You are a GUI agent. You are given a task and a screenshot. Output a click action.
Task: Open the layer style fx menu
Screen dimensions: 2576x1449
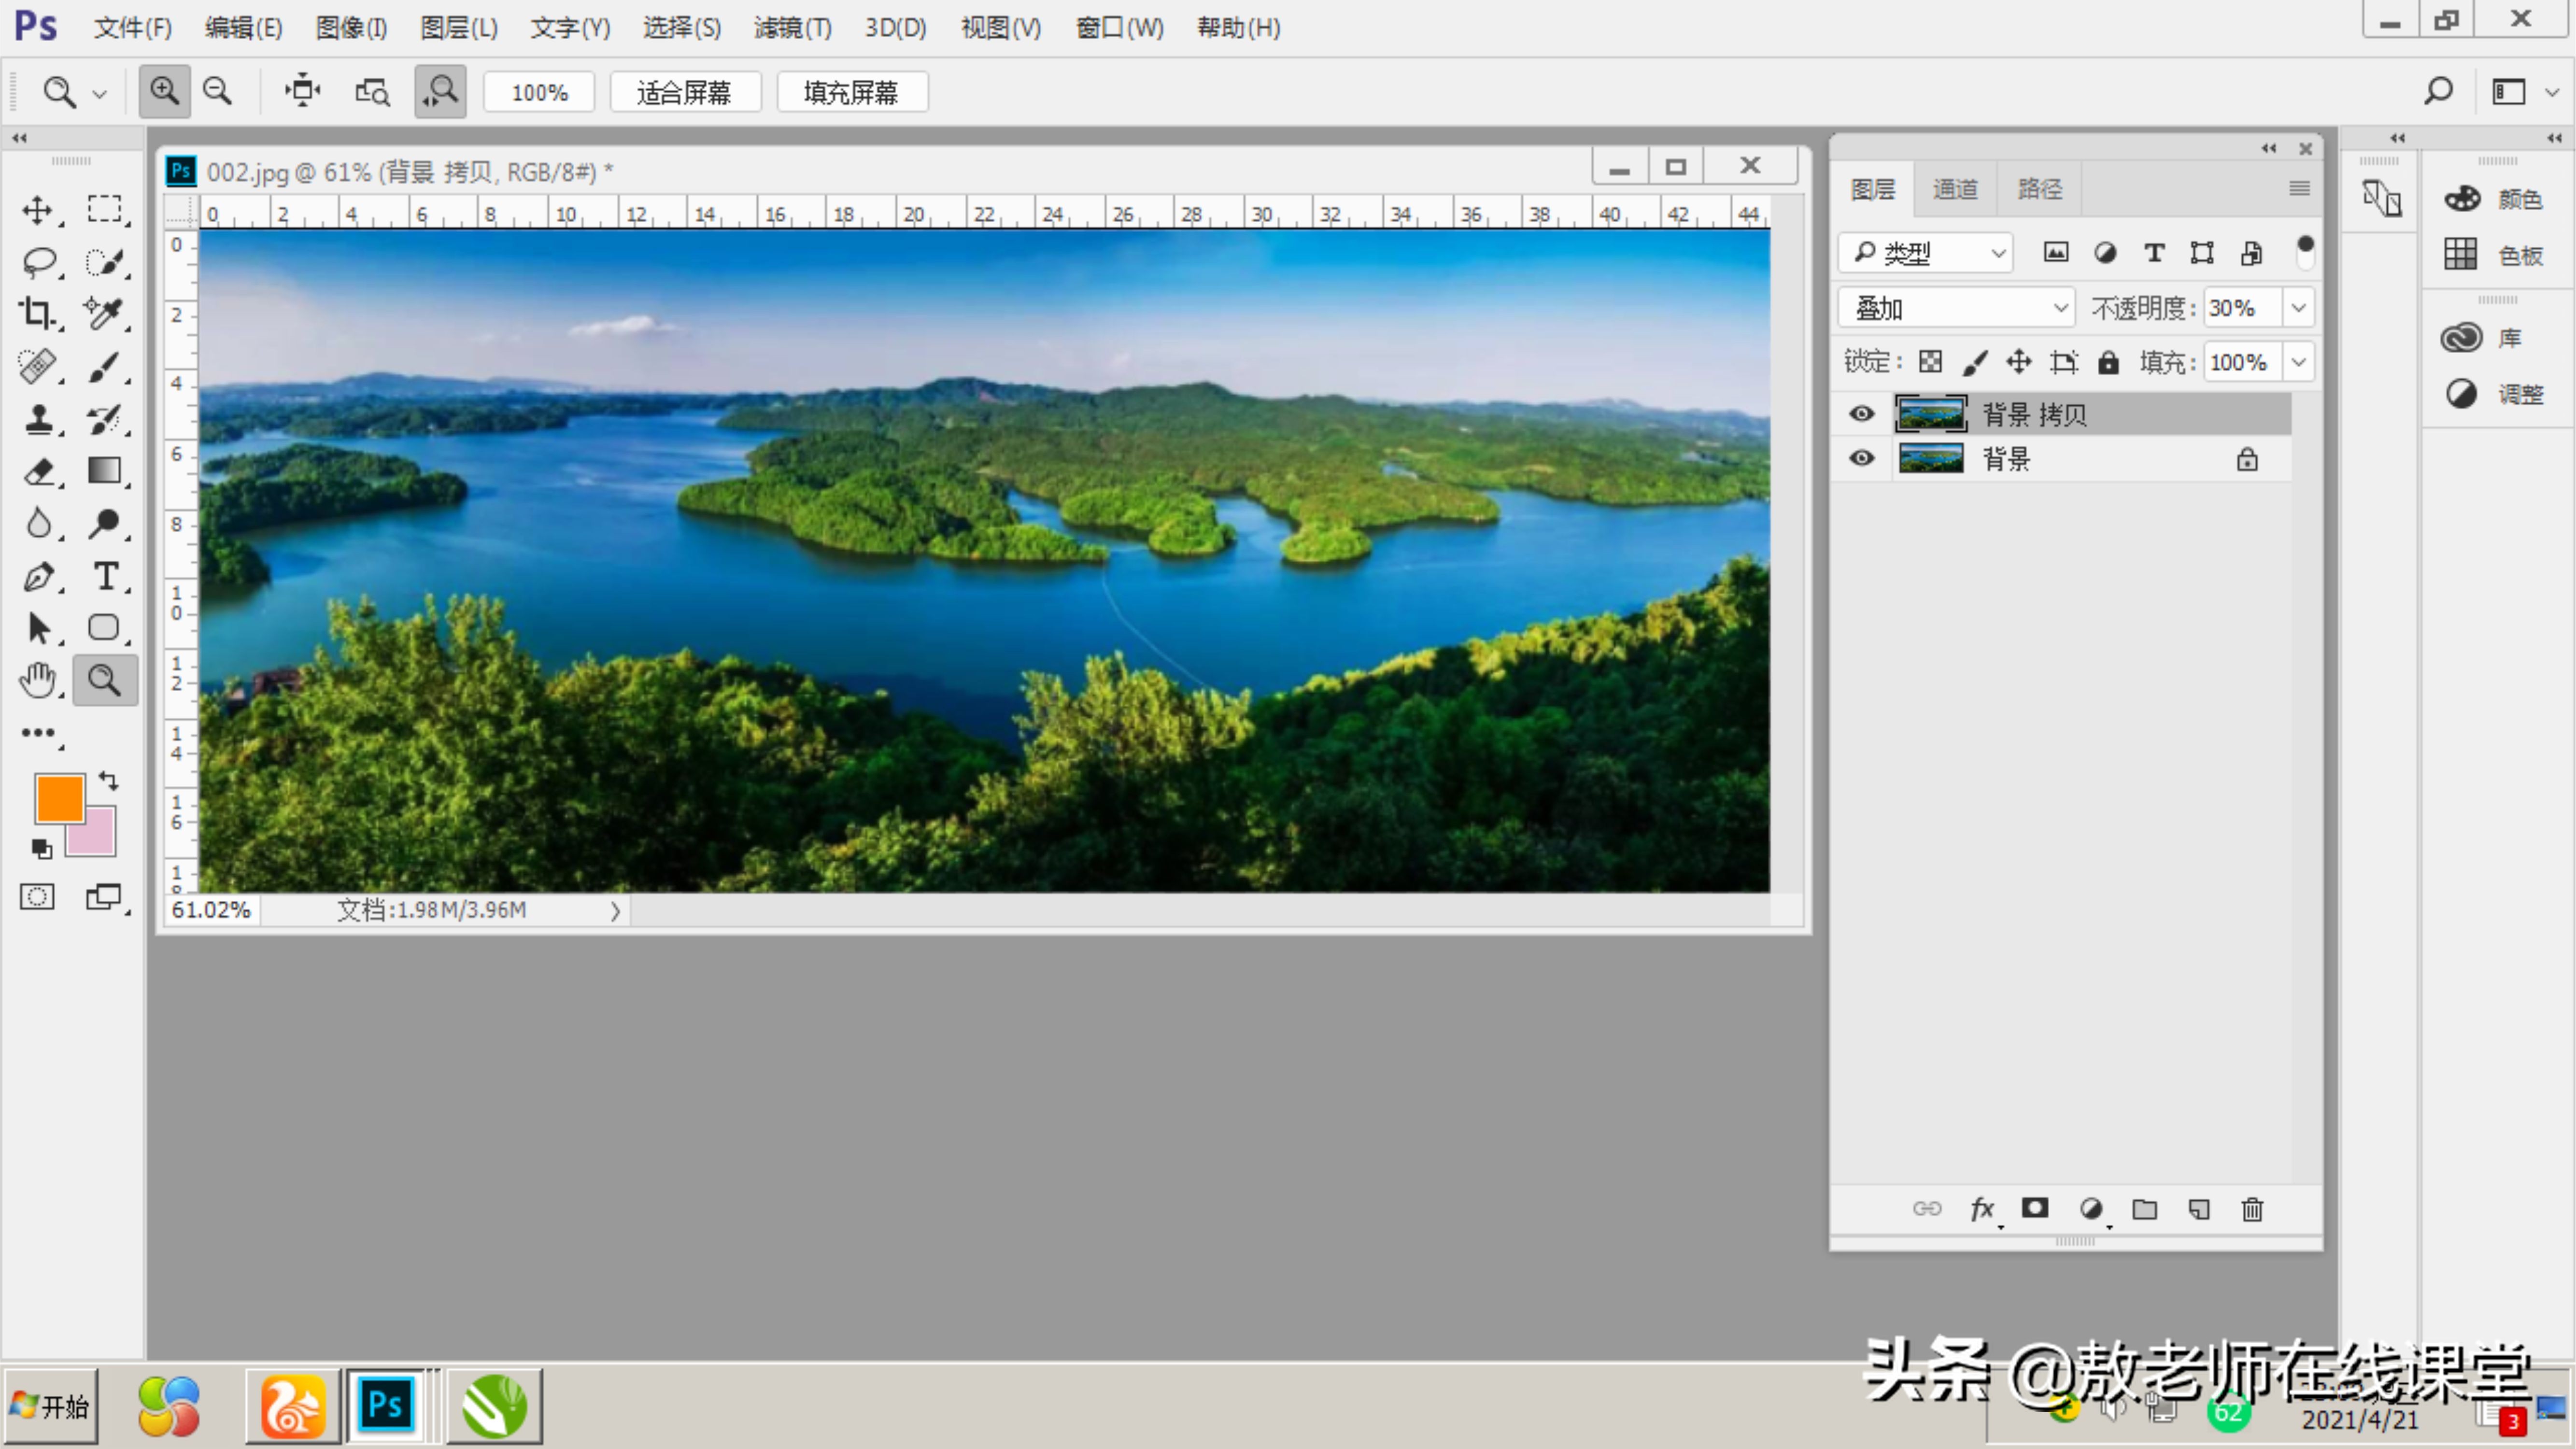[x=1981, y=1209]
